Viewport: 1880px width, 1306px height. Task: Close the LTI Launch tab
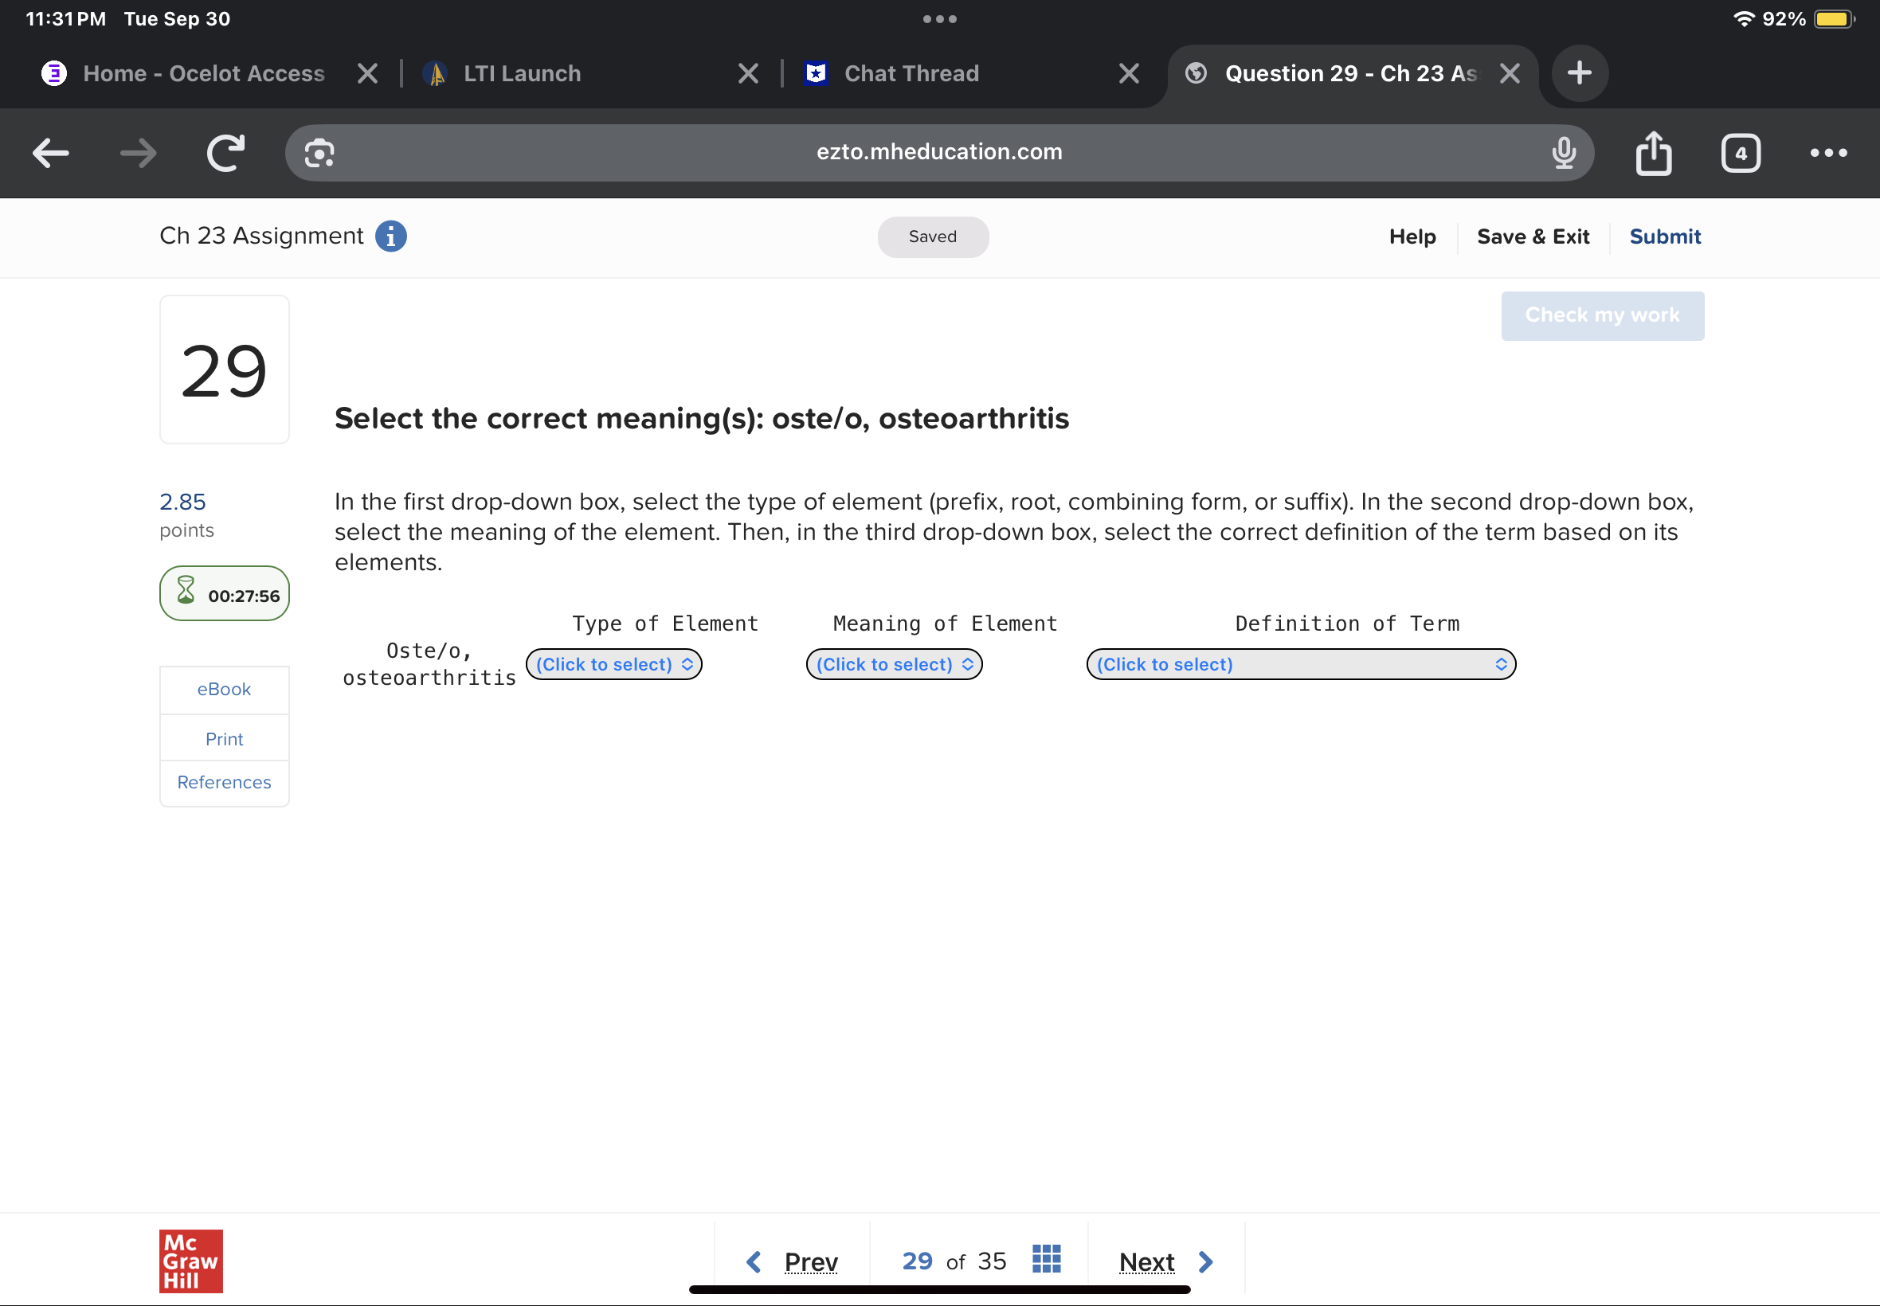click(747, 73)
